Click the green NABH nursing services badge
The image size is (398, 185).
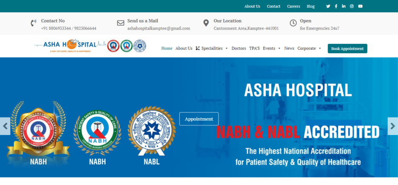98,133
